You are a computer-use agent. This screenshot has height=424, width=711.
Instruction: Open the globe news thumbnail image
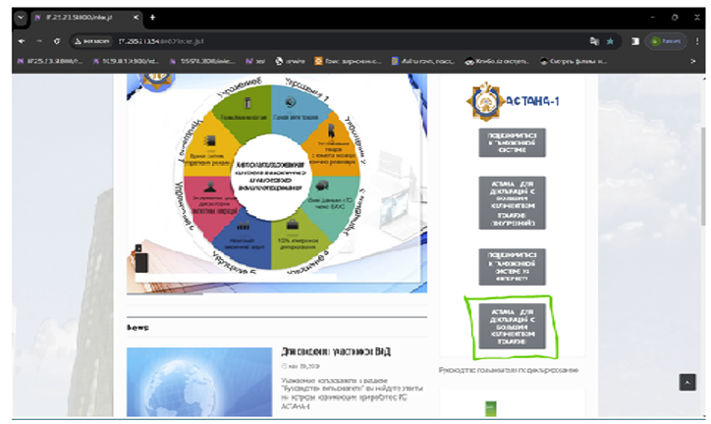click(x=199, y=382)
